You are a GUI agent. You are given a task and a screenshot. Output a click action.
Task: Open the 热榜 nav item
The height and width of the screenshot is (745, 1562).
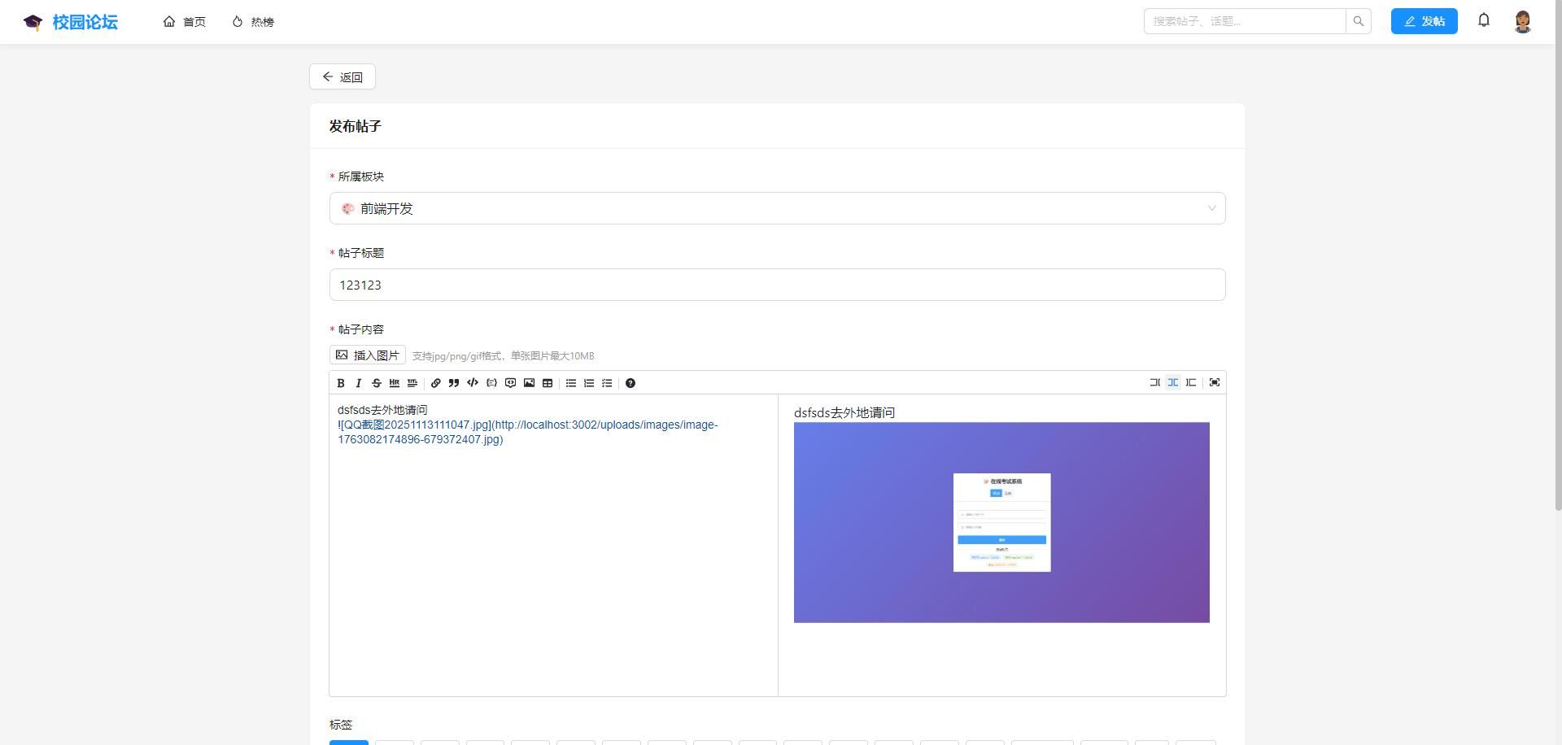pyautogui.click(x=253, y=22)
